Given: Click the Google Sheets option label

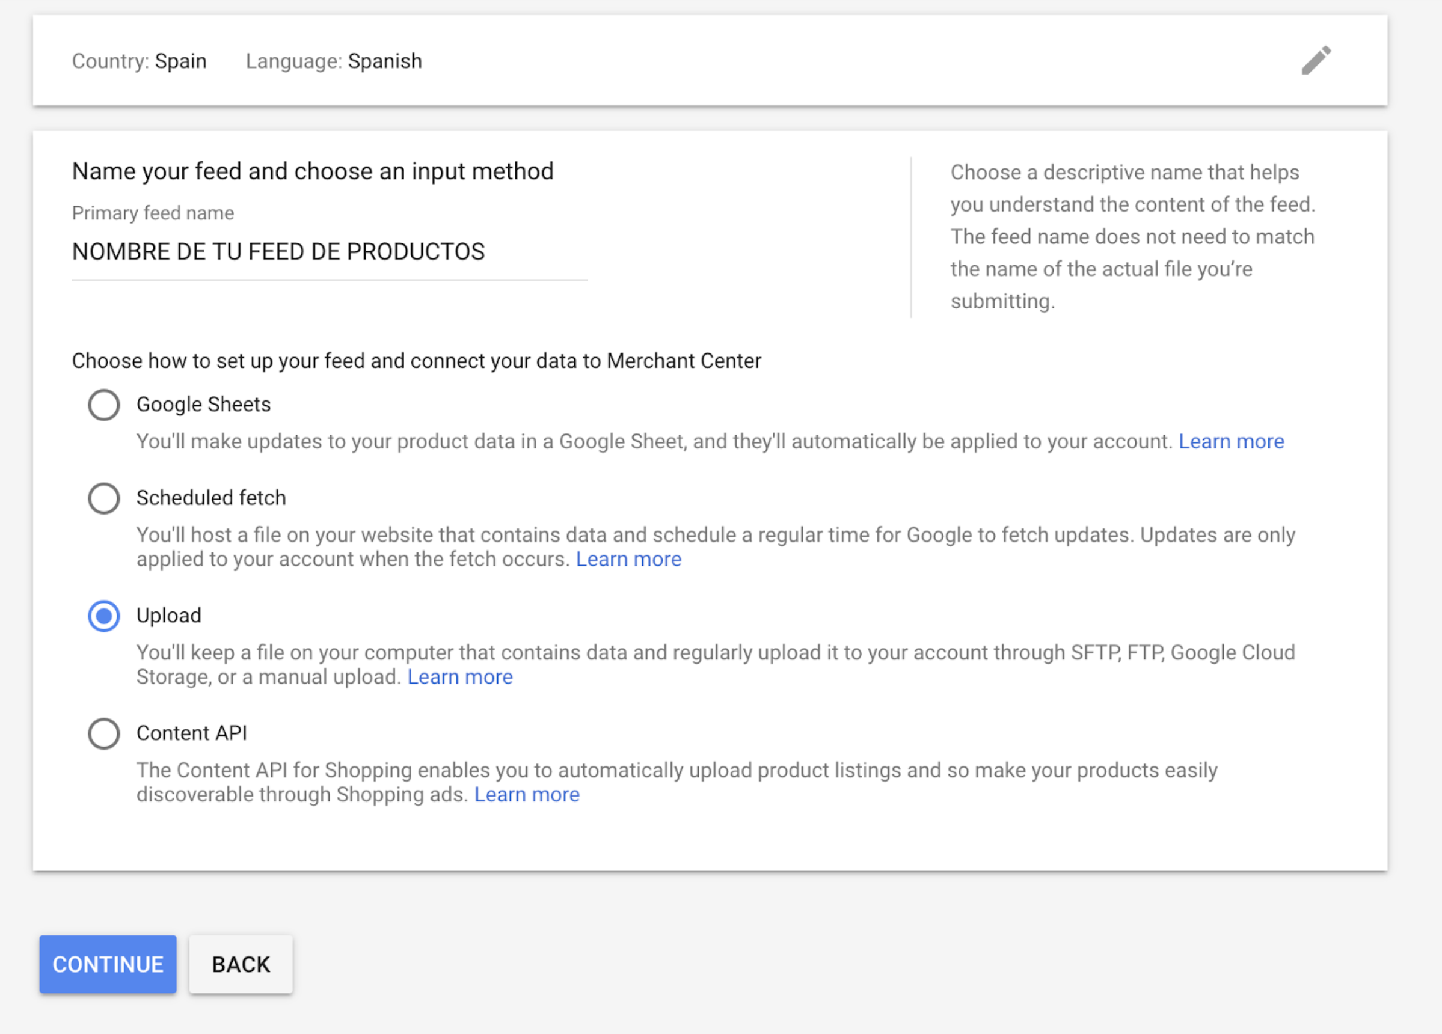Looking at the screenshot, I should 203,405.
